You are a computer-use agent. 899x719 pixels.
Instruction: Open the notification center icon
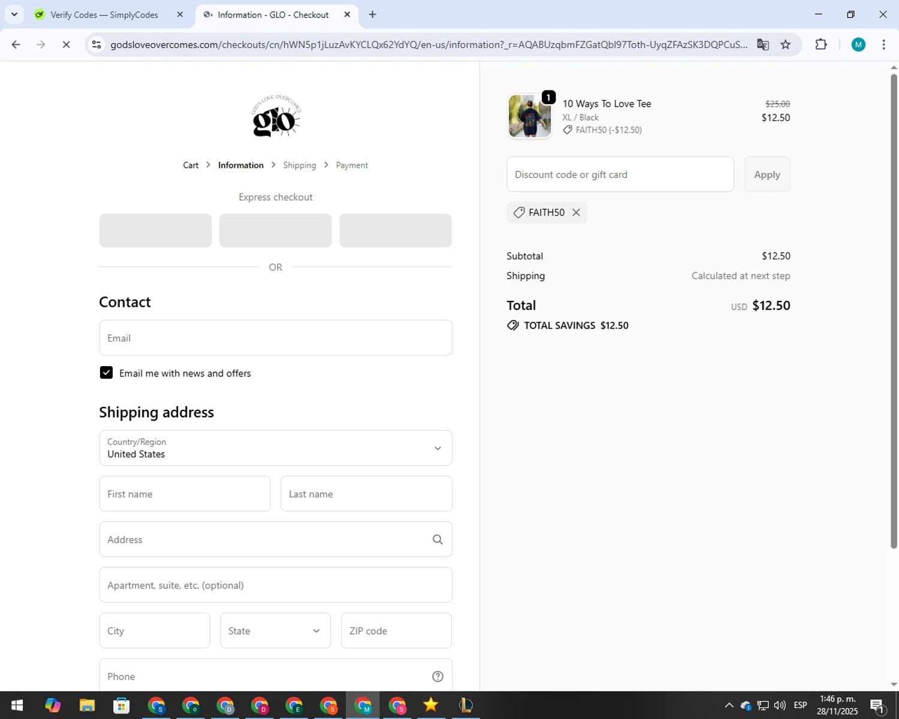click(x=877, y=705)
